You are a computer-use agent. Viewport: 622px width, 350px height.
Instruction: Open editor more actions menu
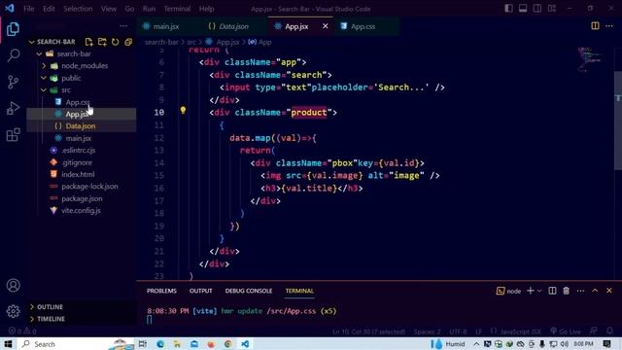click(609, 26)
